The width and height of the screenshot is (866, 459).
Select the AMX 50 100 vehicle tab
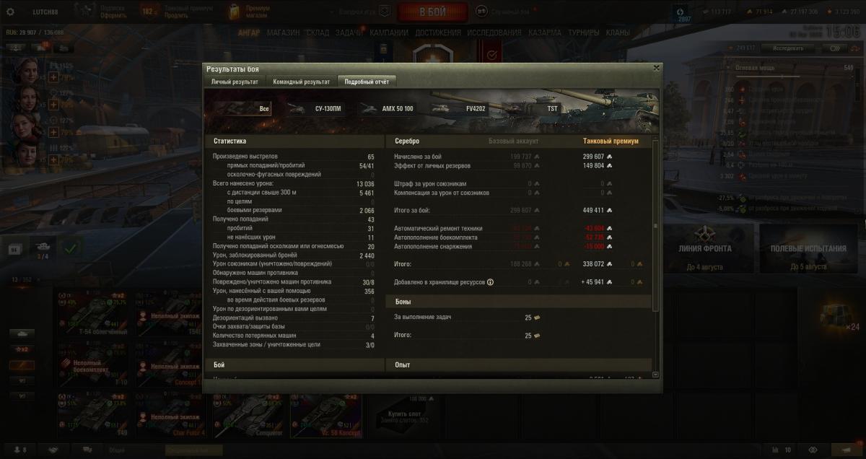[388, 108]
